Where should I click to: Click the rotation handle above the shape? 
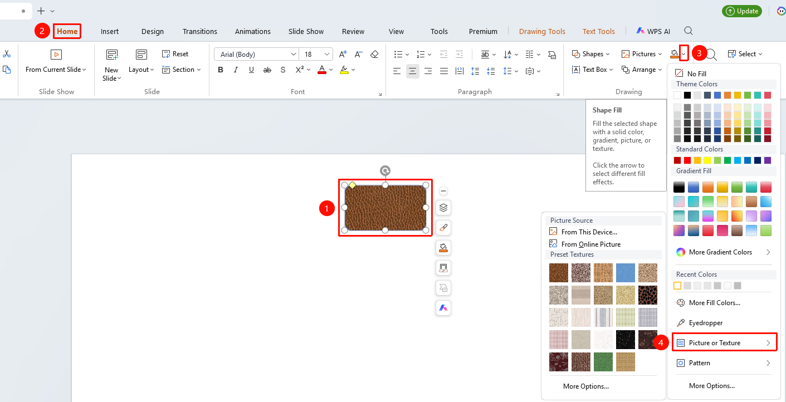click(385, 171)
